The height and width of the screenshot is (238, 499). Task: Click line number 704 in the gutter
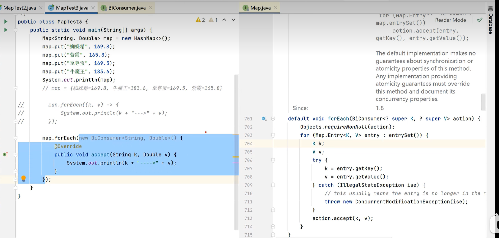pos(248,143)
